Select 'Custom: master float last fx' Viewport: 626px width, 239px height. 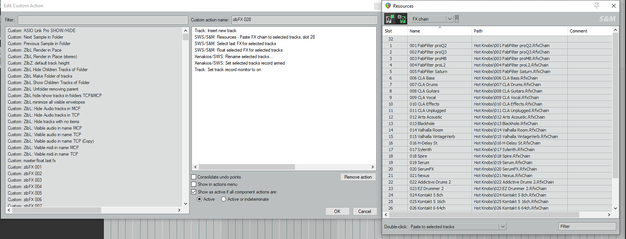click(32, 161)
